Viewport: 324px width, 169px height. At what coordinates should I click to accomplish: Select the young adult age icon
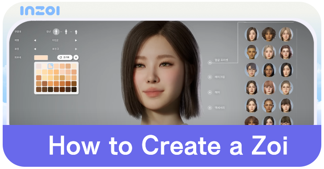coord(56,32)
